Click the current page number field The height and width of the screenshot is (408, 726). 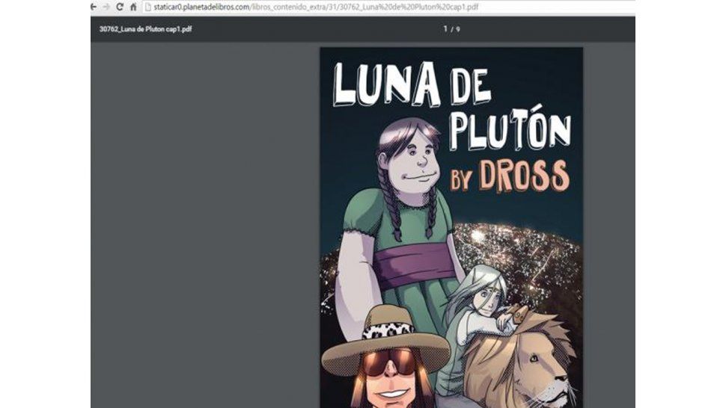[445, 29]
